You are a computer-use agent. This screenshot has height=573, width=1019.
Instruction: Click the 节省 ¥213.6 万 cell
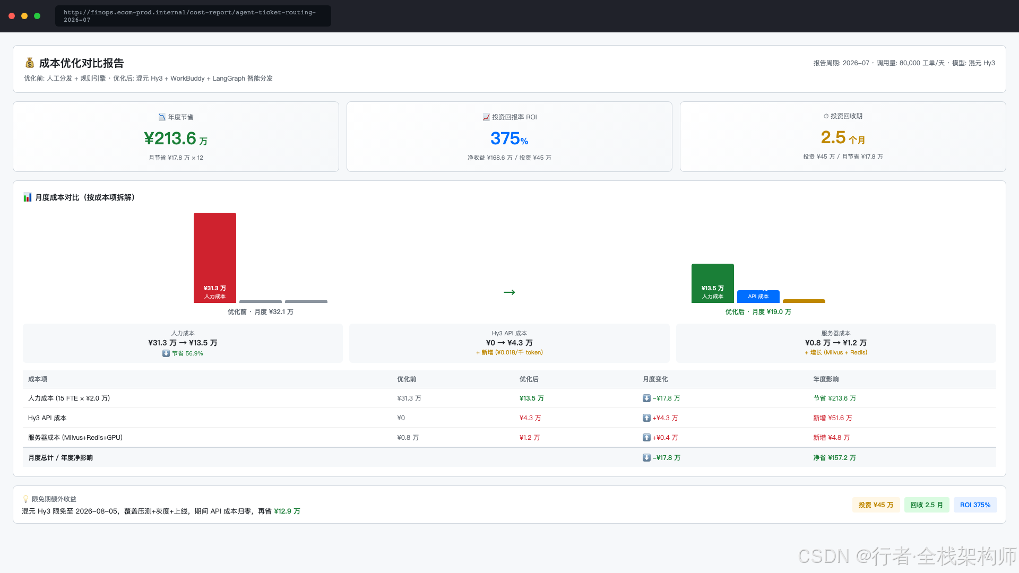pyautogui.click(x=835, y=398)
